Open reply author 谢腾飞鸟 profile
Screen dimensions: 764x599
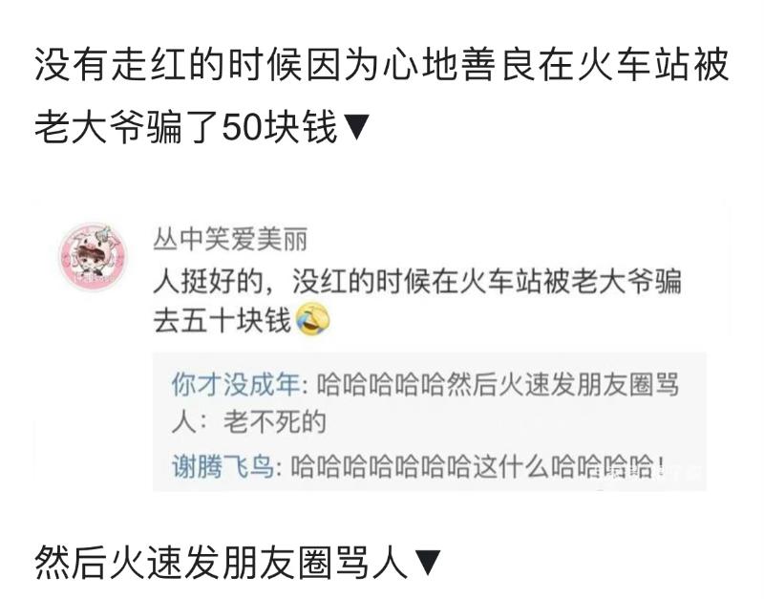coord(223,466)
